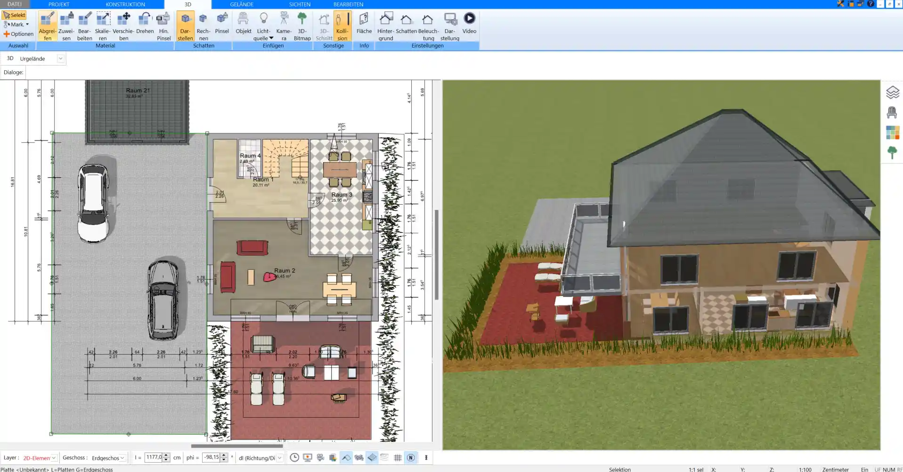The height and width of the screenshot is (472, 903).
Task: Click the overflow dots in bottom toolbar
Action: click(x=426, y=457)
